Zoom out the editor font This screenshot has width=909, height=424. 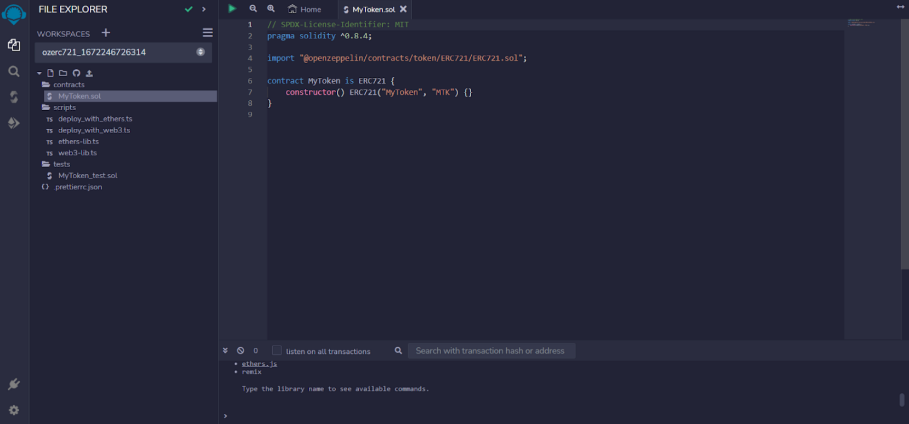(x=253, y=9)
